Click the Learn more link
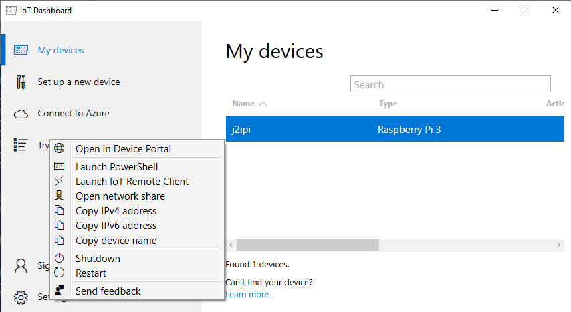Viewport: 571px width, 312px height. (x=247, y=294)
